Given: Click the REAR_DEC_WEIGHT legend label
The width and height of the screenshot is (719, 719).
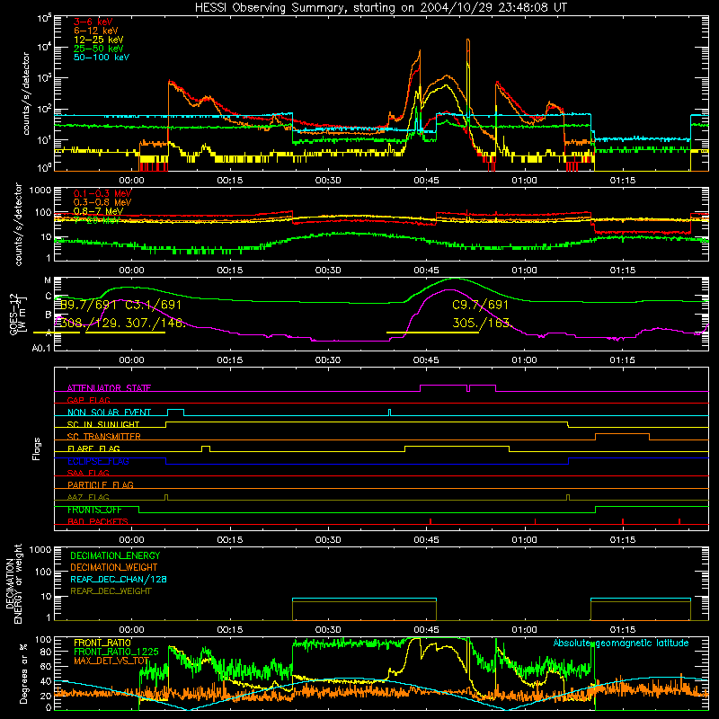Looking at the screenshot, I should [x=111, y=591].
